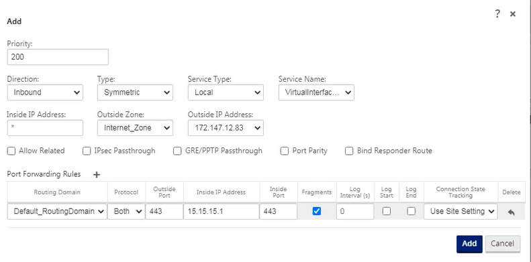Open Service Type dropdown showing Local
531x262 pixels.
[x=226, y=92]
